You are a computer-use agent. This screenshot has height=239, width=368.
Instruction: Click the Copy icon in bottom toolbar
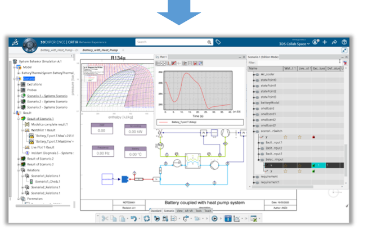coord(114,219)
